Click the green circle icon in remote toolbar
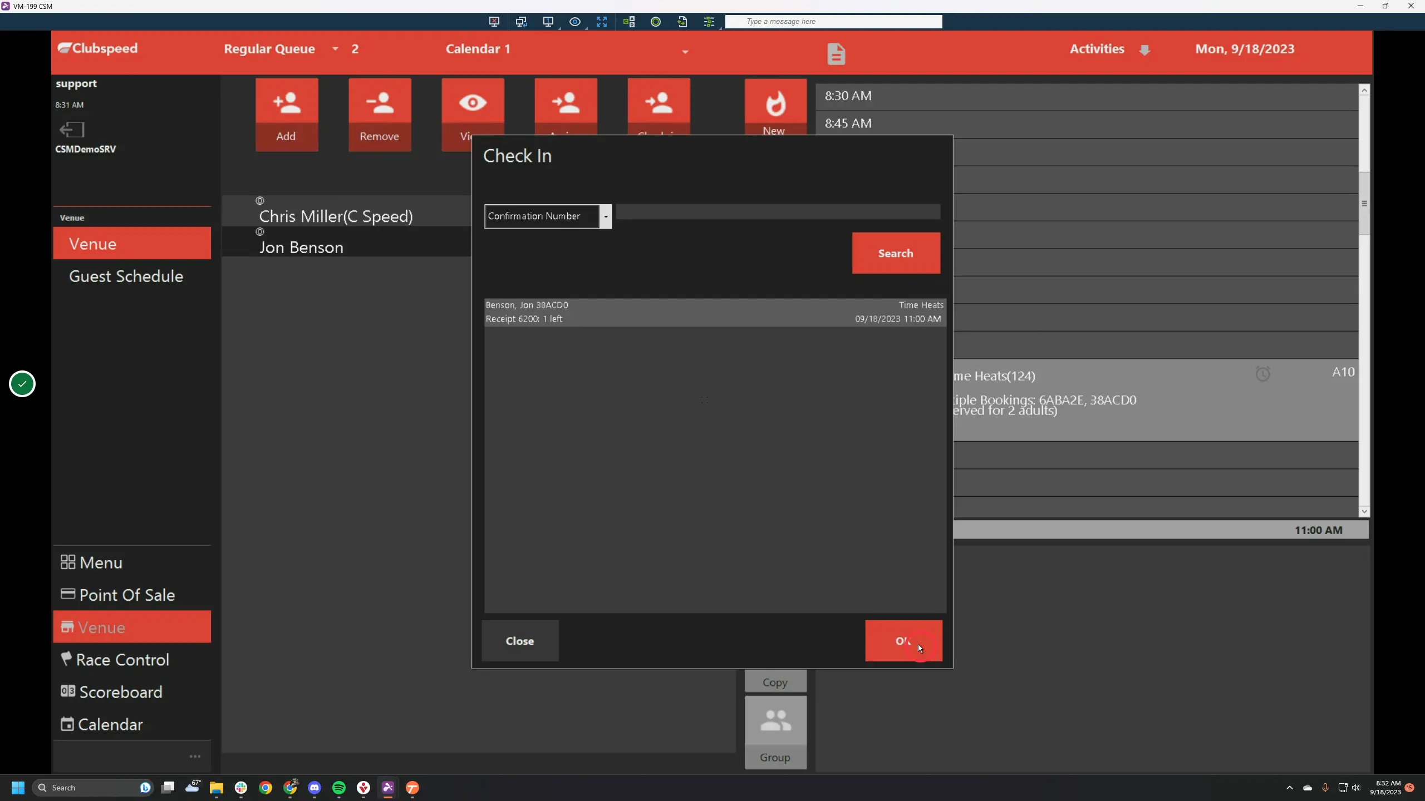The height and width of the screenshot is (801, 1425). tap(656, 22)
